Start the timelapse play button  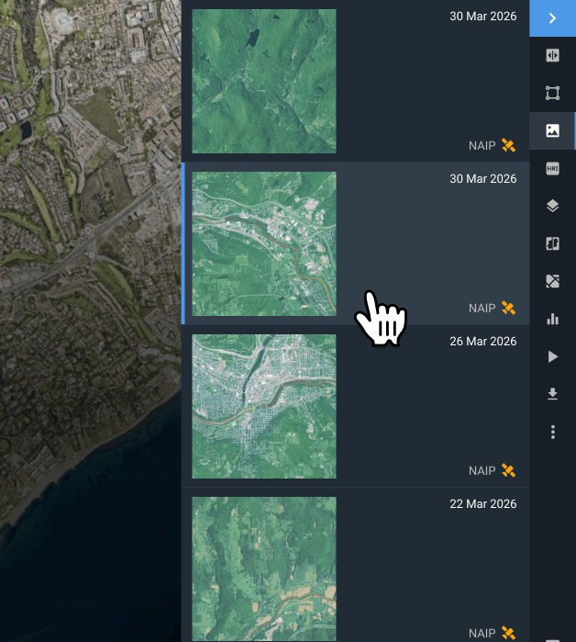tap(552, 356)
